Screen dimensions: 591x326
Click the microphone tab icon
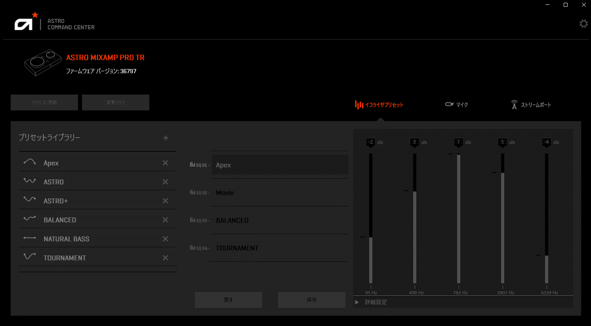pyautogui.click(x=449, y=104)
